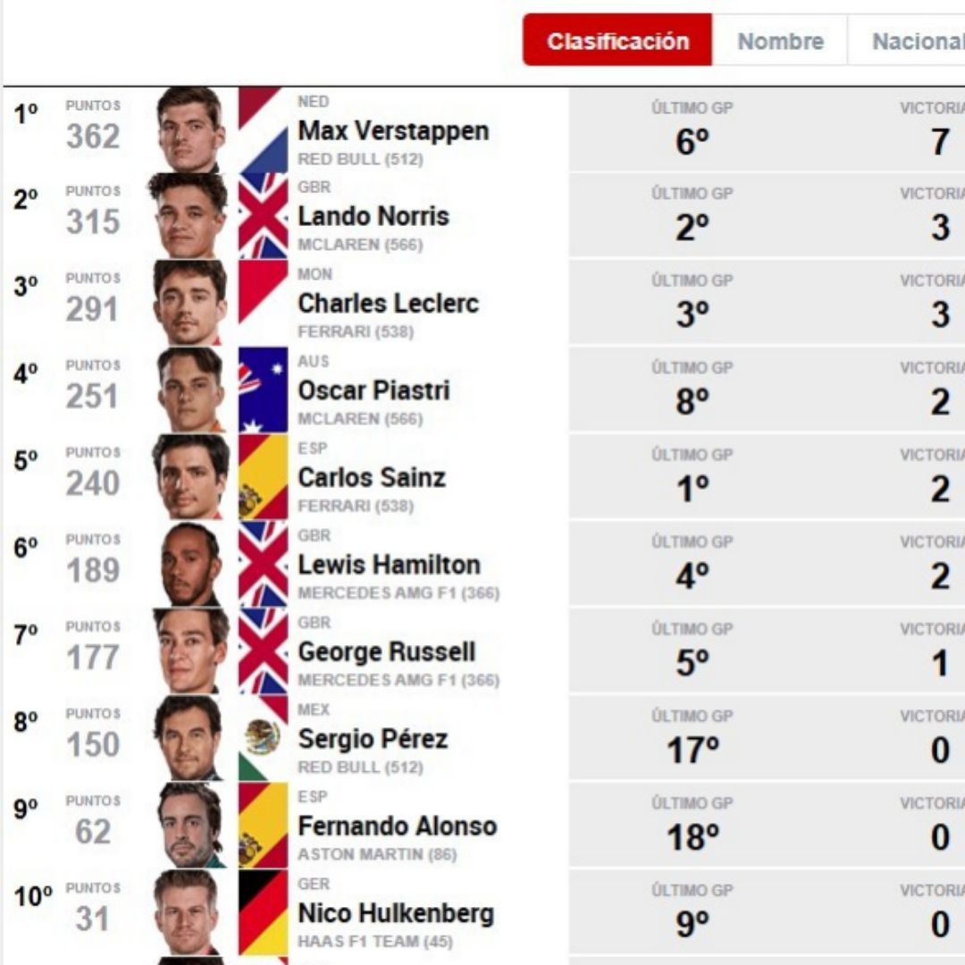The height and width of the screenshot is (965, 965).
Task: Click the Mexican flag beside Sergio Pérez
Action: point(263,739)
